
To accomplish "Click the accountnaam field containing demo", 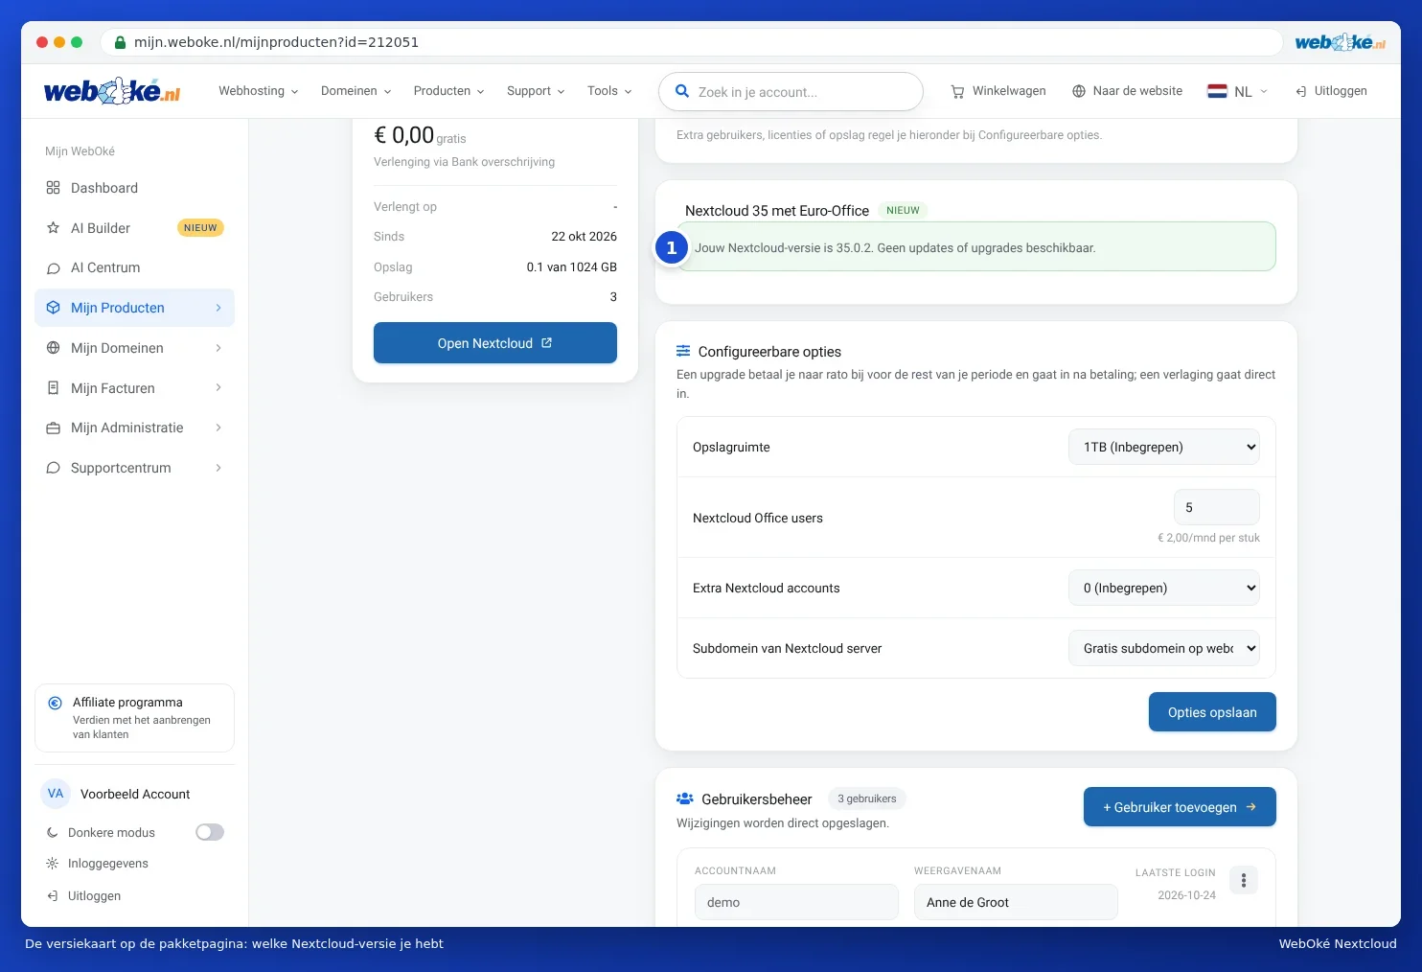I will click(x=796, y=902).
